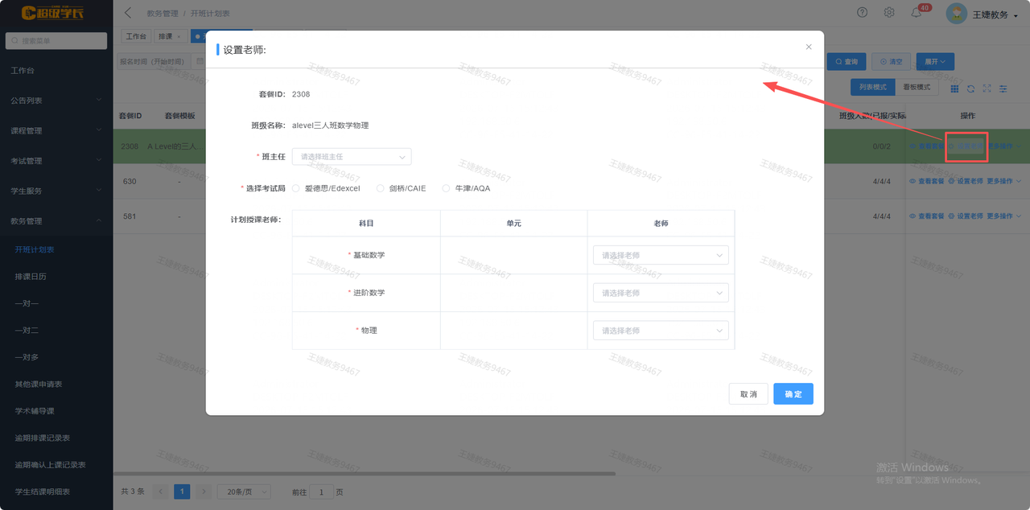
Task: Switch to 看板模式 view tab
Action: (x=917, y=87)
